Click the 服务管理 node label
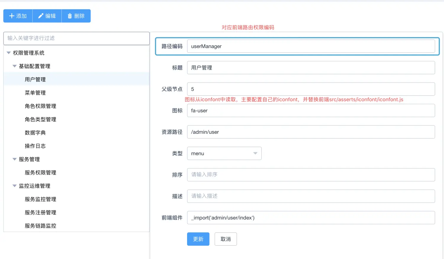Viewport: 444px width, 259px height. [x=29, y=159]
